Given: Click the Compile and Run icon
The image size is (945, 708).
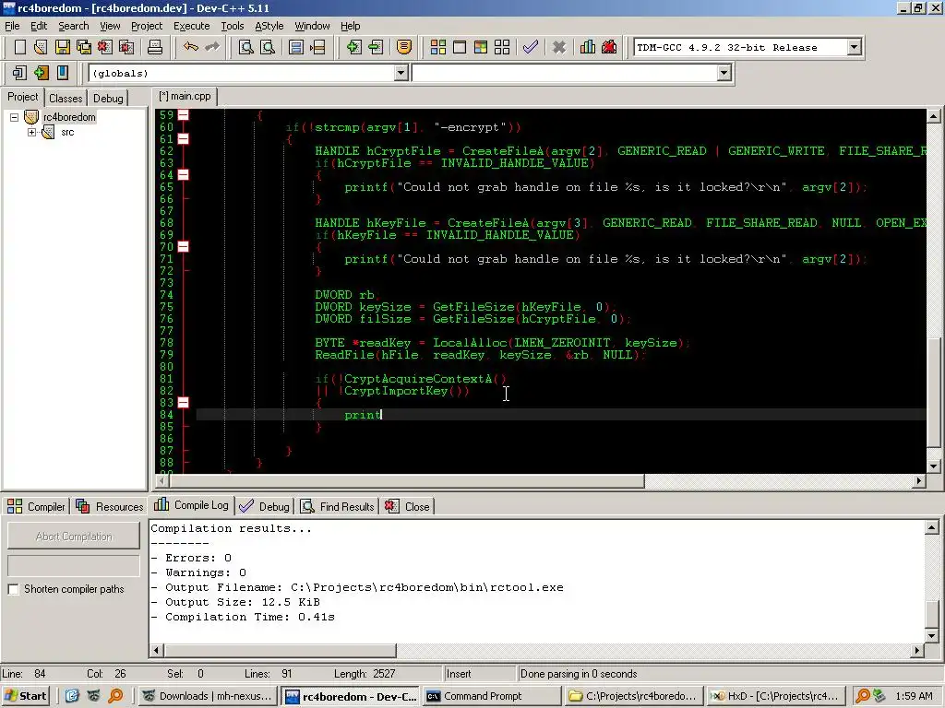Looking at the screenshot, I should click(480, 47).
